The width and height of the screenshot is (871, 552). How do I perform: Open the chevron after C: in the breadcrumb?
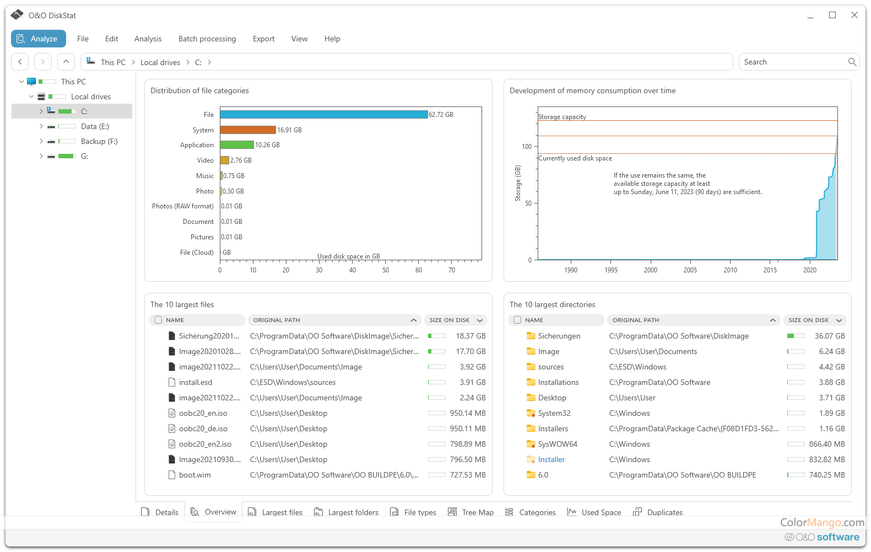(209, 62)
